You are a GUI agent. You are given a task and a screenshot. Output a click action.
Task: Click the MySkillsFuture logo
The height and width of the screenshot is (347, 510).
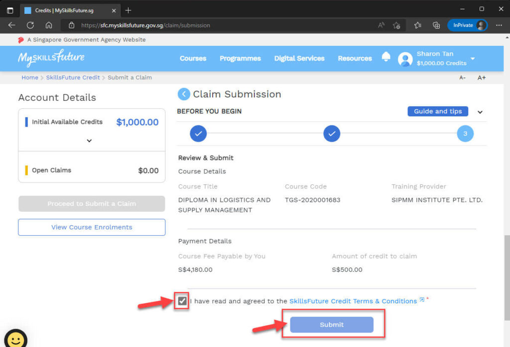click(50, 58)
